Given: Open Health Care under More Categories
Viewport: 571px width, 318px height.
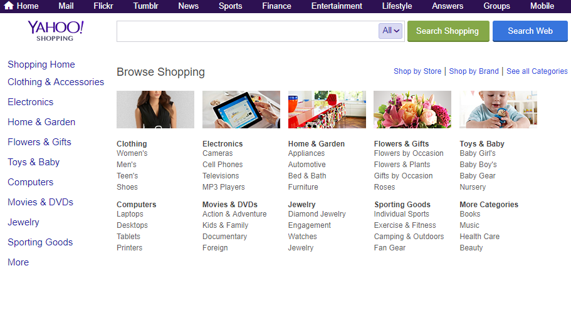Looking at the screenshot, I should 479,237.
